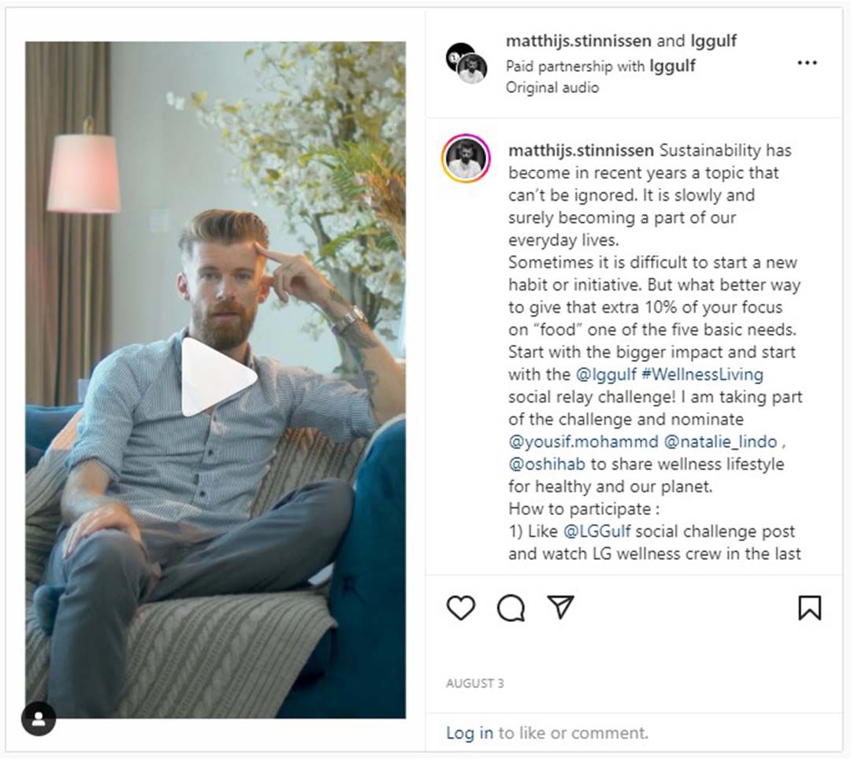Open the three-dot more options menu

pos(807,63)
